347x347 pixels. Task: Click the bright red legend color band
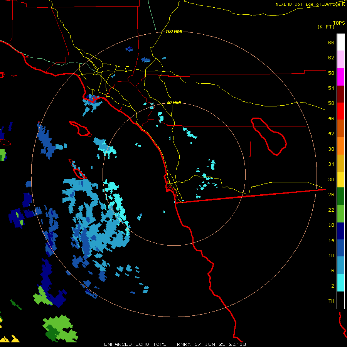coord(340,111)
